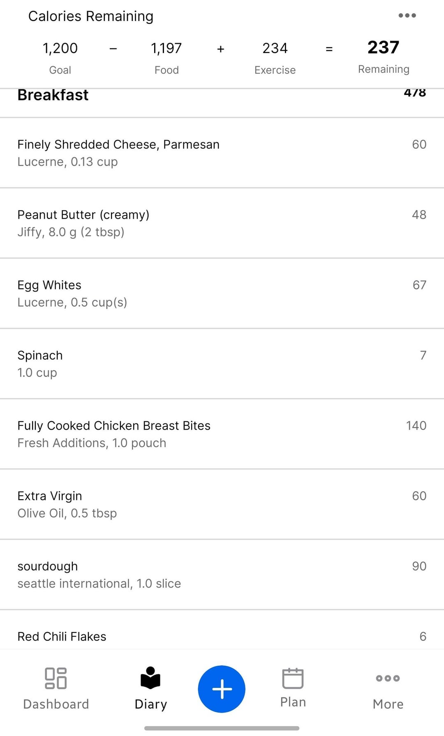Open Finely Shredded Cheese, Parmesan entry

pos(118,153)
